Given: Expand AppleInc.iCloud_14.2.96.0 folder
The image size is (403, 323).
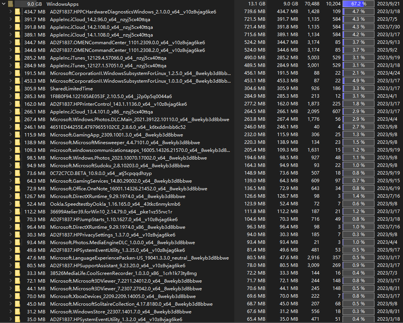Looking at the screenshot, I should pos(10,19).
